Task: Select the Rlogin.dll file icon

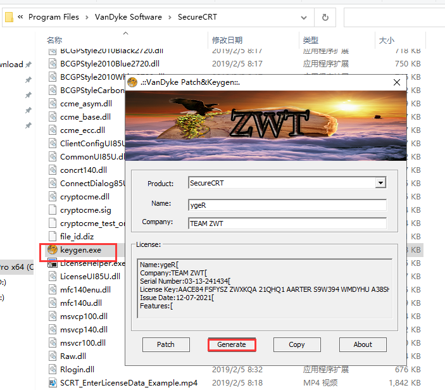Action: [53, 370]
